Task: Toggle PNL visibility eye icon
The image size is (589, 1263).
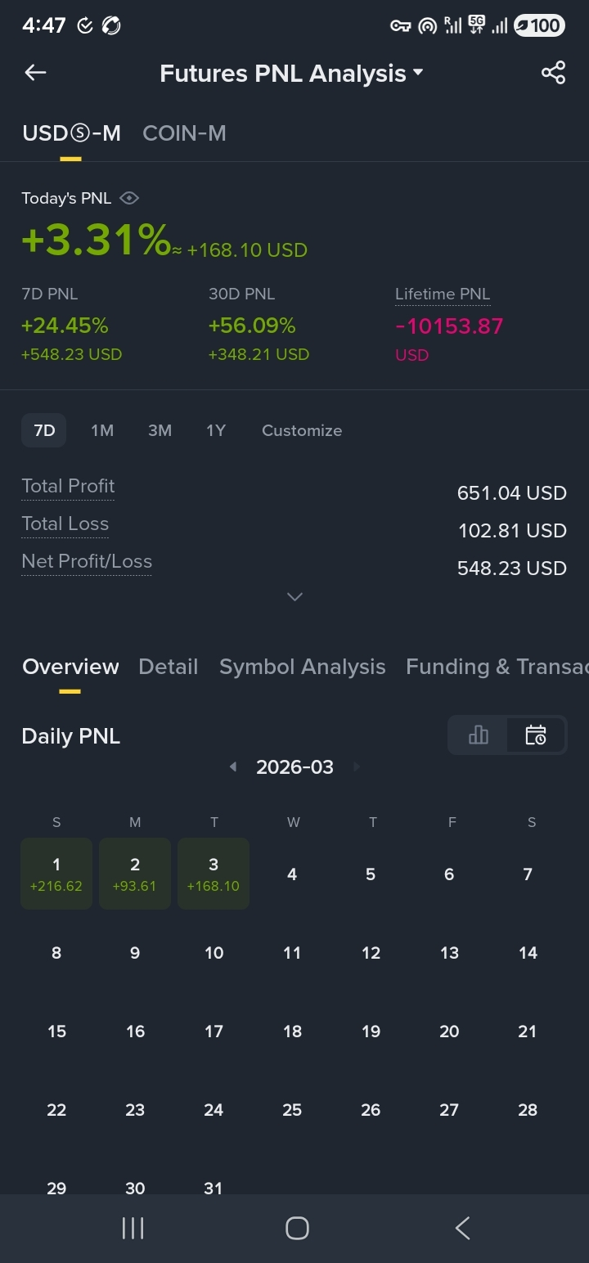Action: coord(129,198)
